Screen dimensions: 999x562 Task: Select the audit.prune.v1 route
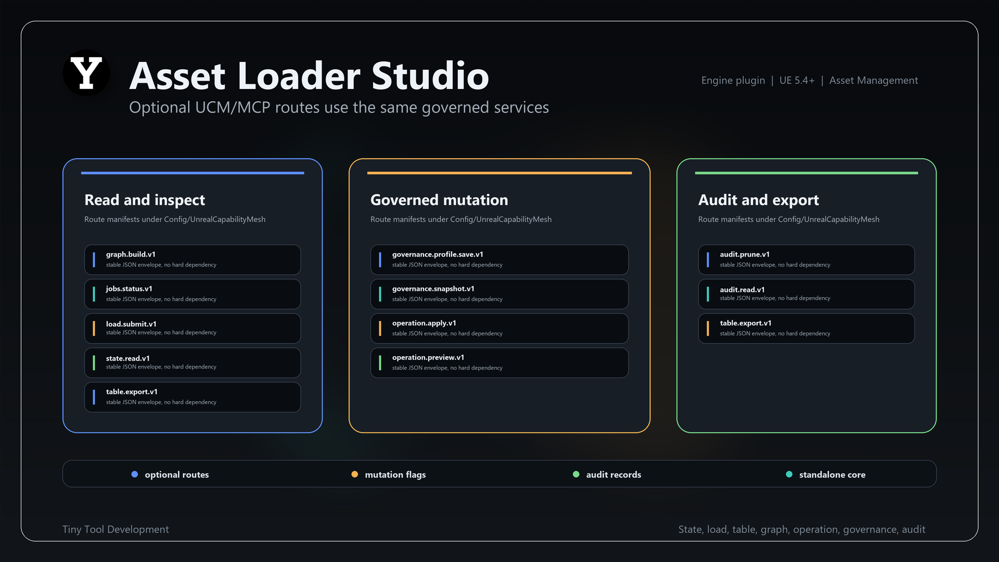coord(806,260)
